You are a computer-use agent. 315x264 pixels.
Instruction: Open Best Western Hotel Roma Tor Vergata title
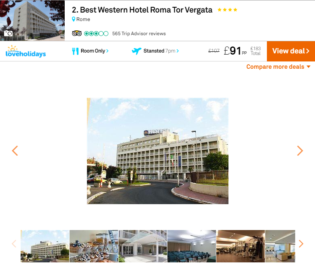(142, 10)
